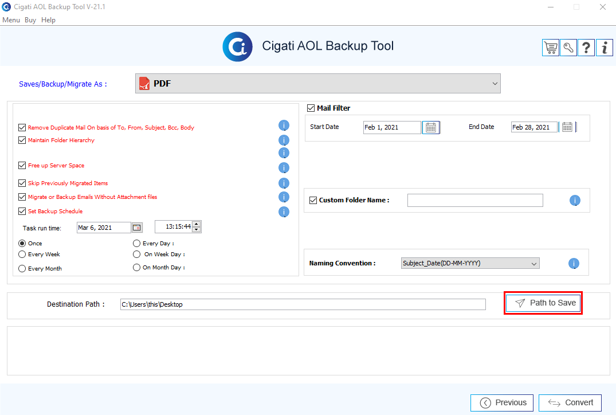Select the Every Week radio button

click(x=22, y=255)
